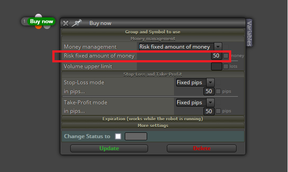Toggle the checkbox labeled lots
288x172 pixels.
click(226, 66)
